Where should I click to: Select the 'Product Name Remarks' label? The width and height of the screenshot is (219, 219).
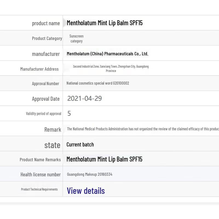point(40,160)
